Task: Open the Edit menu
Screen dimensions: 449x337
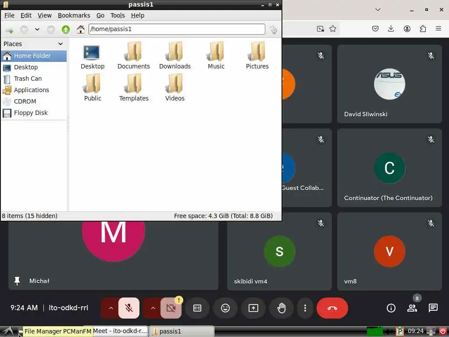Action: (26, 15)
